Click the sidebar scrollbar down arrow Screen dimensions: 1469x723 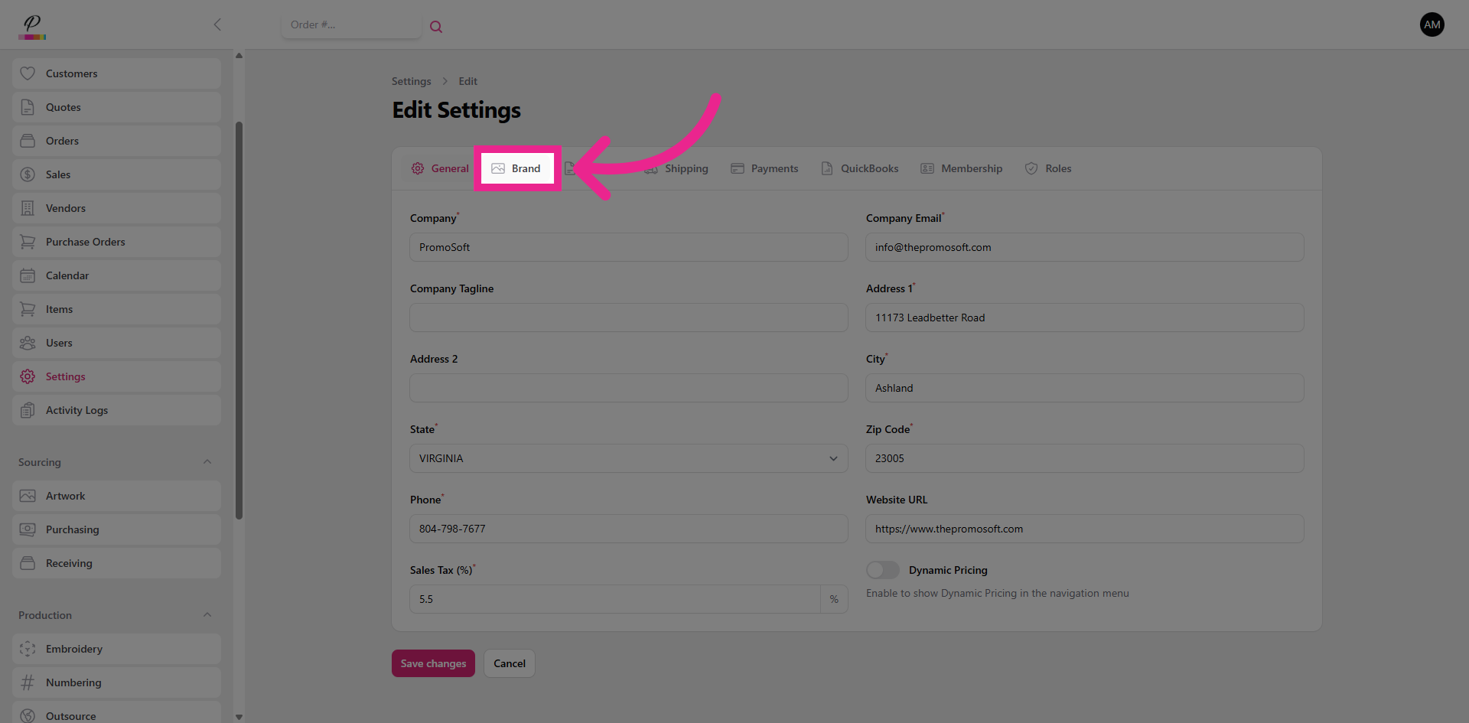coord(239,717)
